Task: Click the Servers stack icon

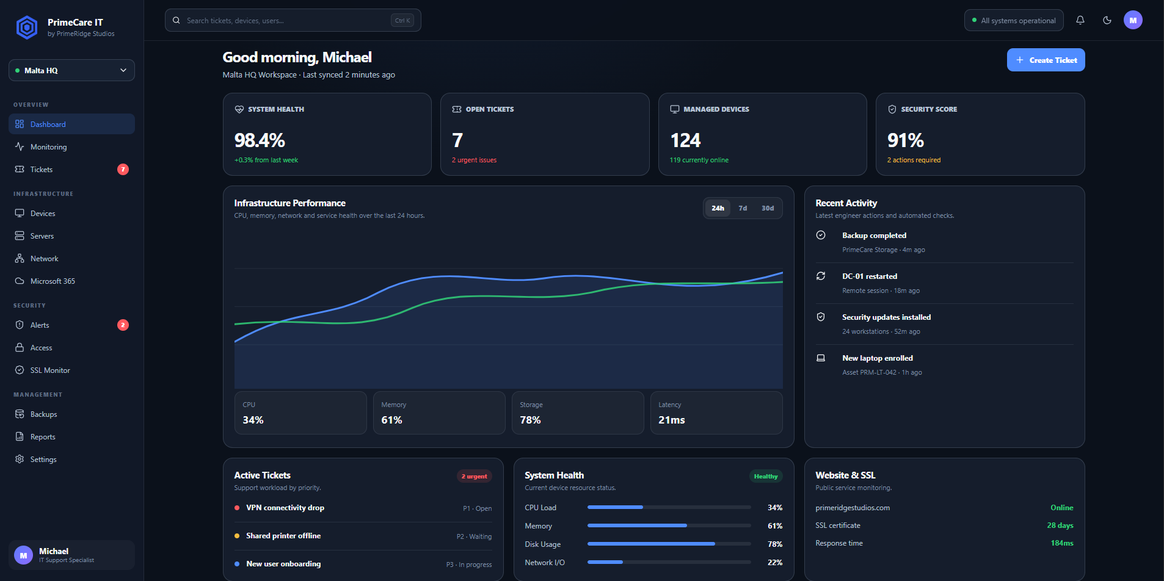Action: [20, 236]
